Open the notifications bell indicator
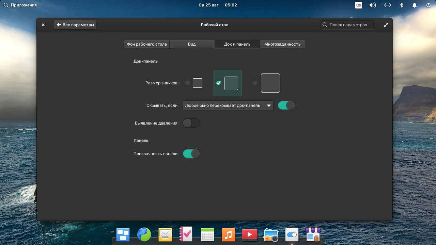This screenshot has height=245, width=436. point(414,5)
